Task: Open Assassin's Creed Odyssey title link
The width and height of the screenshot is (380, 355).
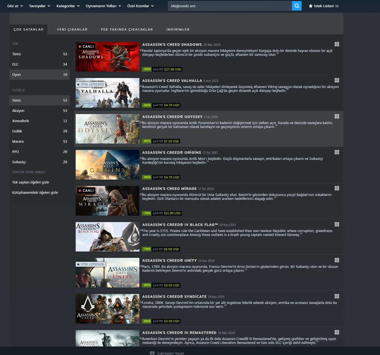Action: coord(172,117)
